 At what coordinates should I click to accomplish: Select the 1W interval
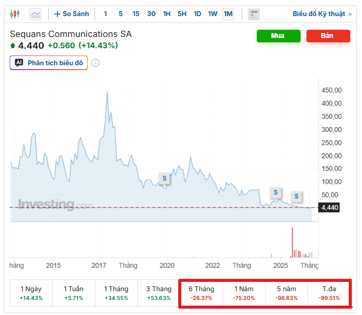212,14
